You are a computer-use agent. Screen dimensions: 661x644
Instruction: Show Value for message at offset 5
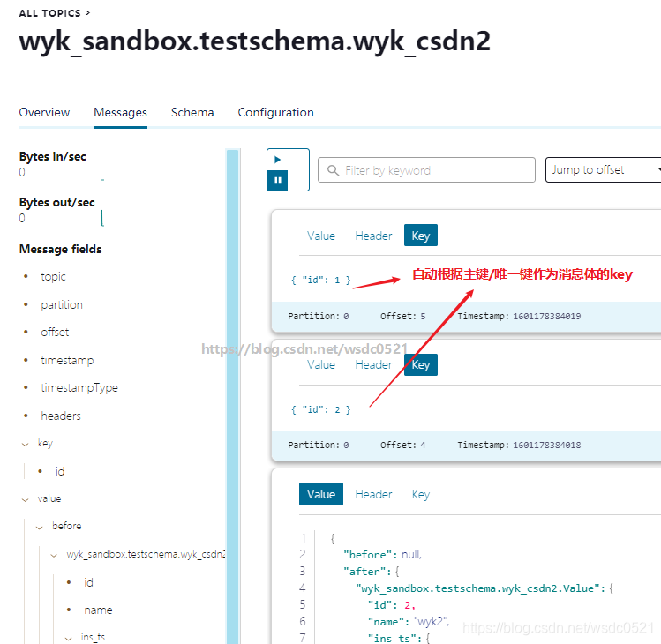point(321,236)
